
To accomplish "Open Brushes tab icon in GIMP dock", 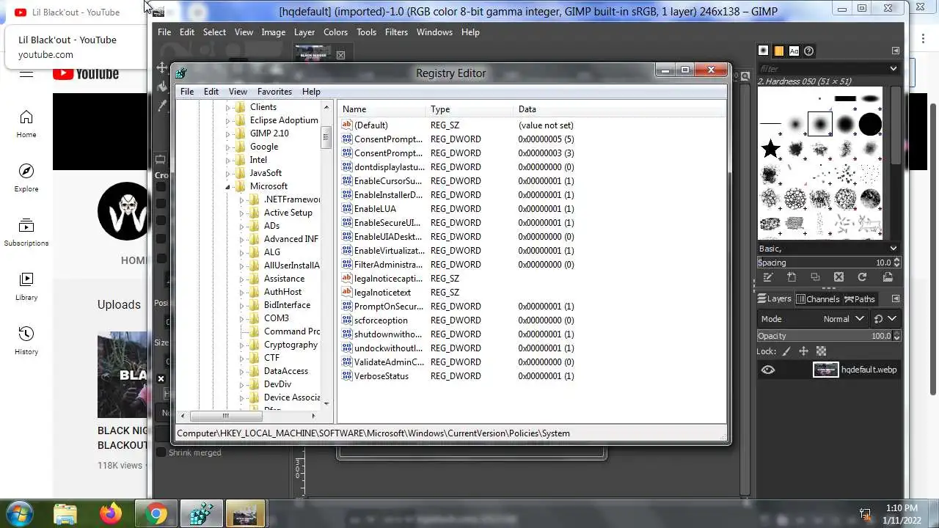I will (x=764, y=51).
